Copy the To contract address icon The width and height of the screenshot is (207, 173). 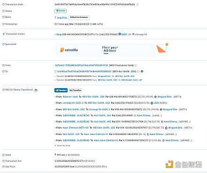click(x=138, y=71)
